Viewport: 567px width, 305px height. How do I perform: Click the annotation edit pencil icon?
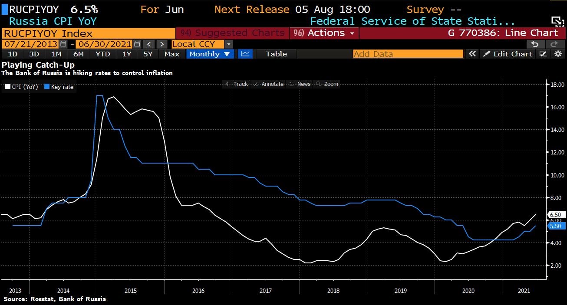coord(543,54)
